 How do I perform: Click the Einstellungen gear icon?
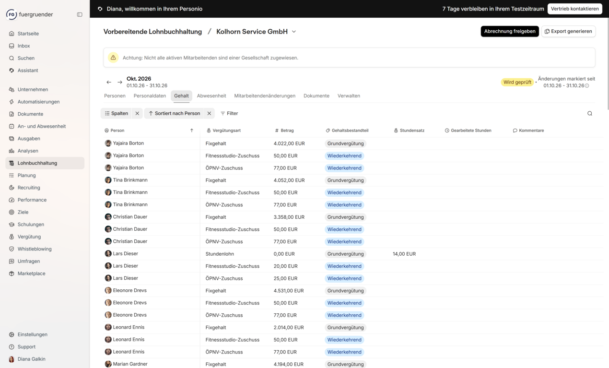point(12,334)
